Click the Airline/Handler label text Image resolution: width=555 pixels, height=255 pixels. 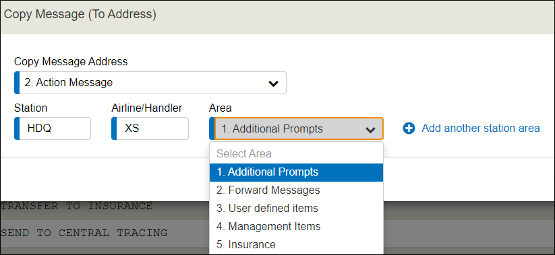pyautogui.click(x=147, y=108)
